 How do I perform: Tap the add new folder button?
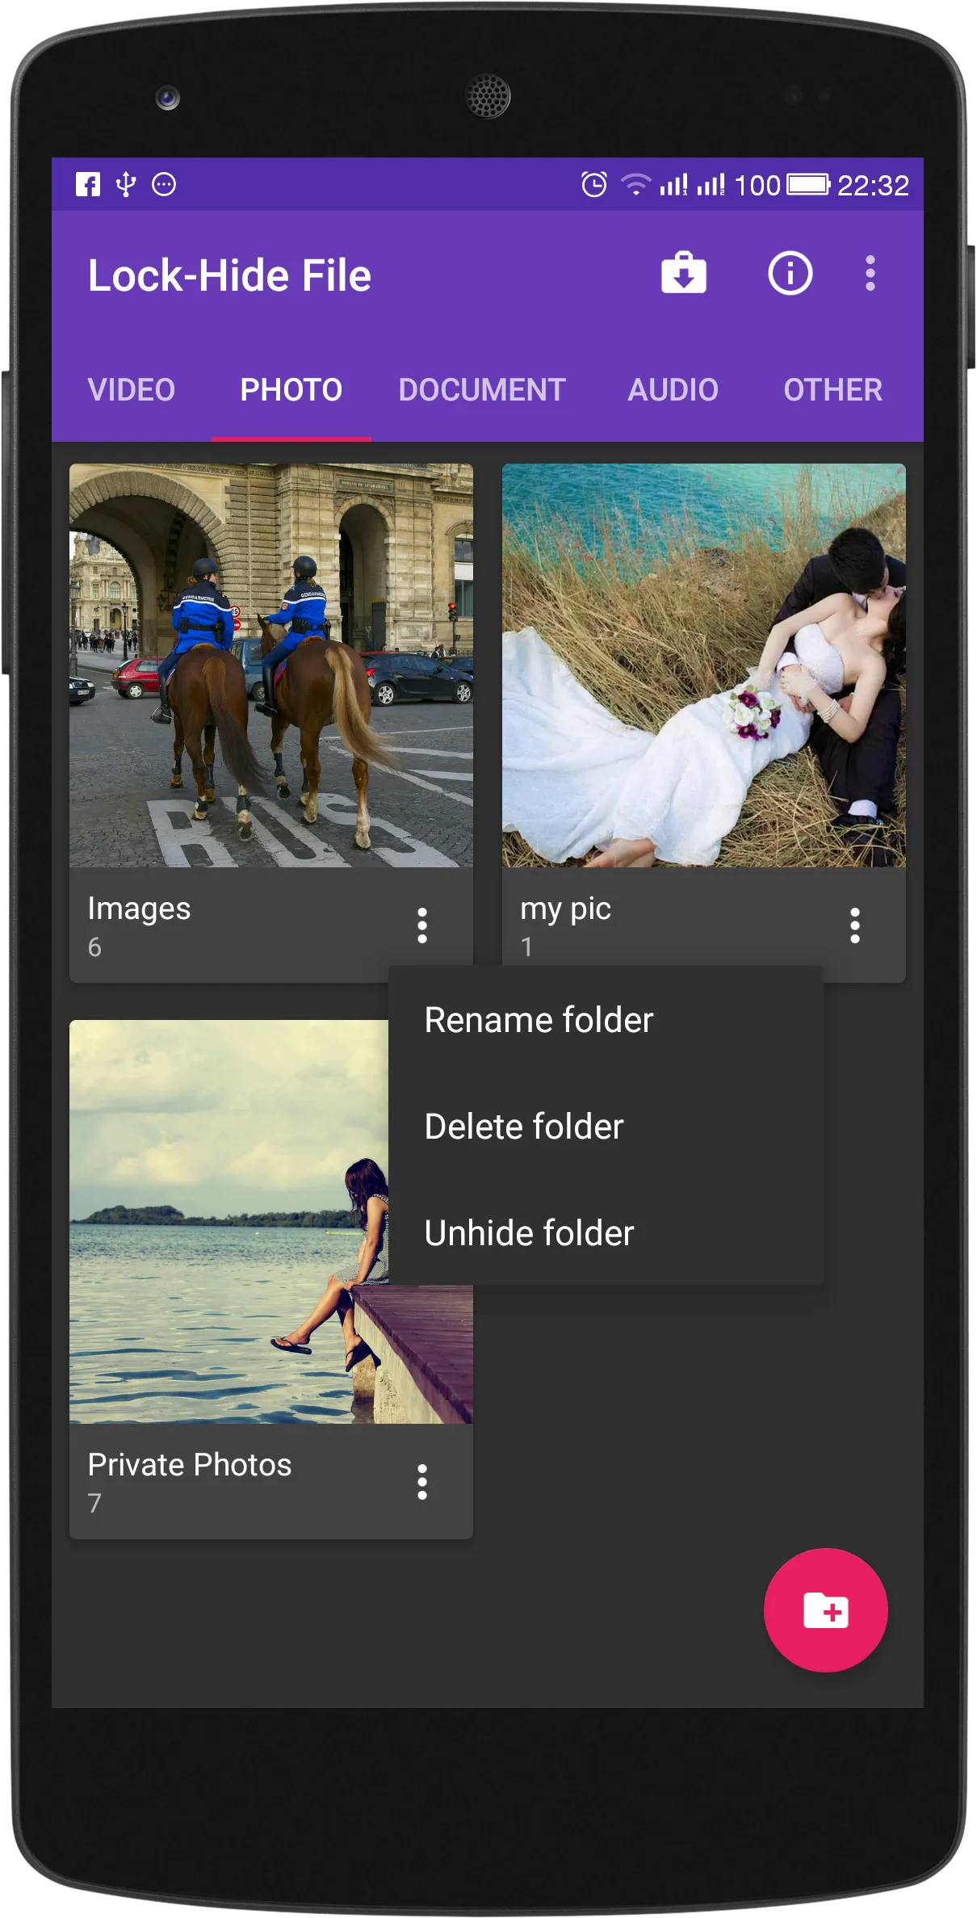(825, 1610)
